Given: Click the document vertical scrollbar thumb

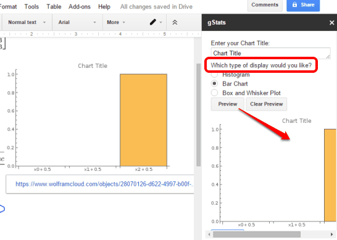Looking at the screenshot, I should click(199, 115).
